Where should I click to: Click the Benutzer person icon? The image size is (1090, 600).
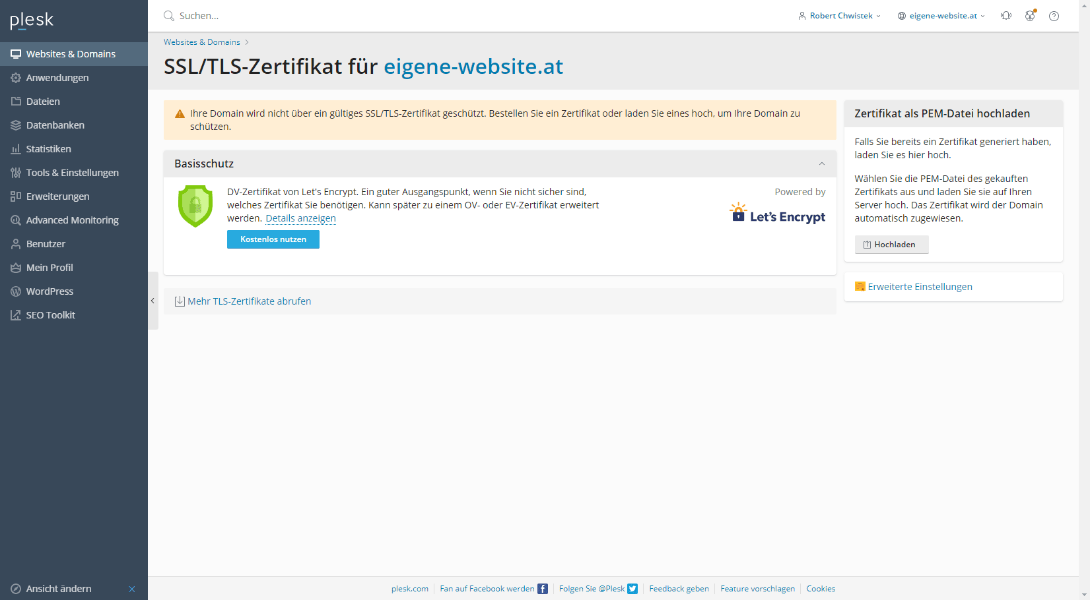16,244
